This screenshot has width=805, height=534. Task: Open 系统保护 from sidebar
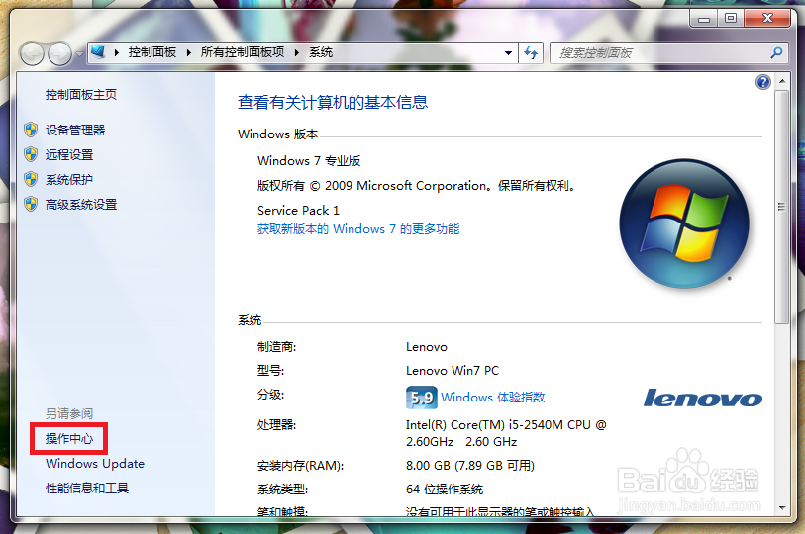(x=69, y=179)
